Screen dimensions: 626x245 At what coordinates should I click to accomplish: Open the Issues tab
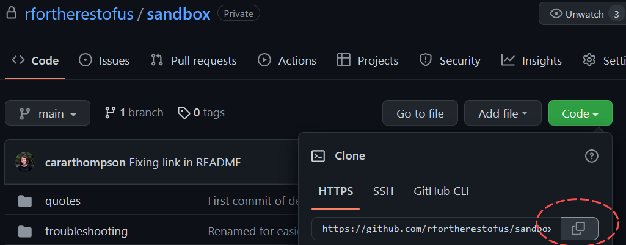click(x=104, y=60)
